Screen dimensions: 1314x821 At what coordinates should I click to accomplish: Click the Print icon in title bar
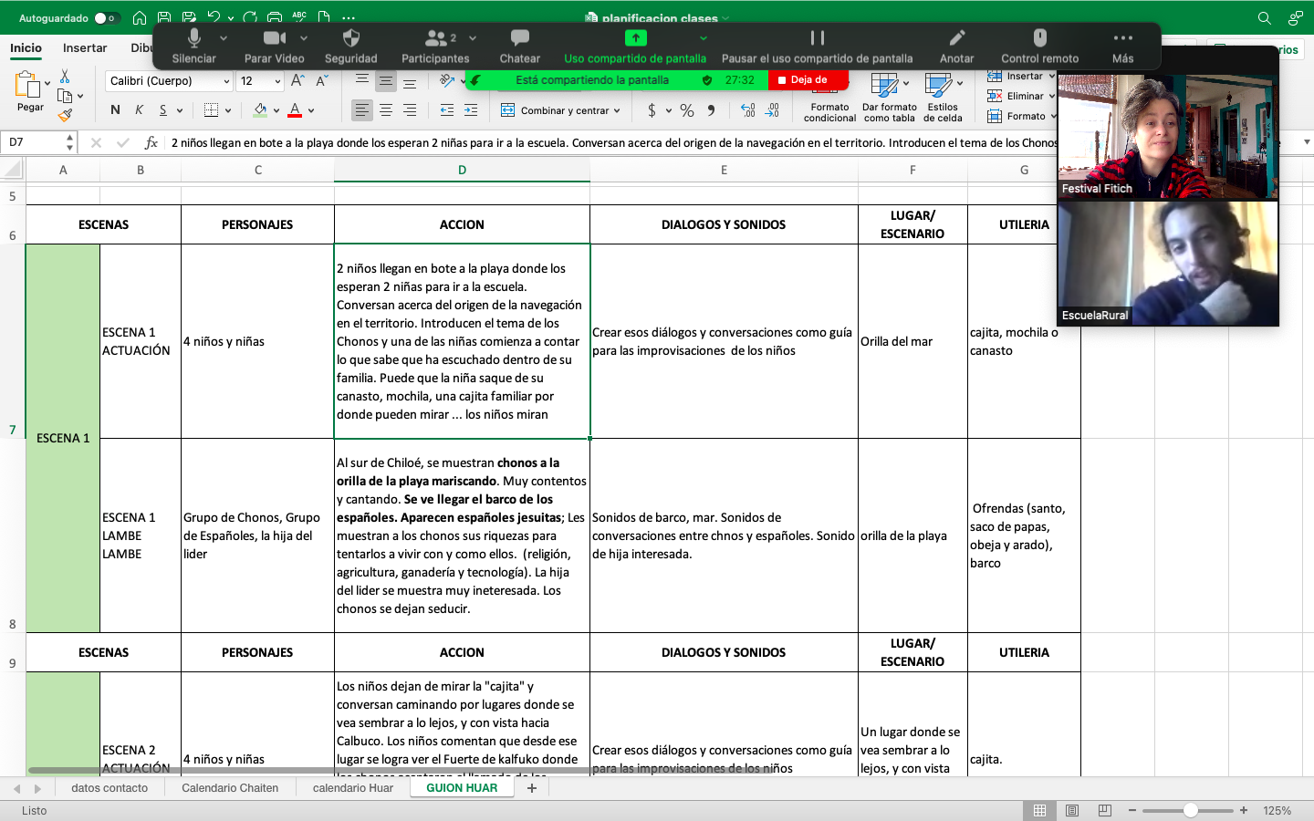tap(275, 17)
